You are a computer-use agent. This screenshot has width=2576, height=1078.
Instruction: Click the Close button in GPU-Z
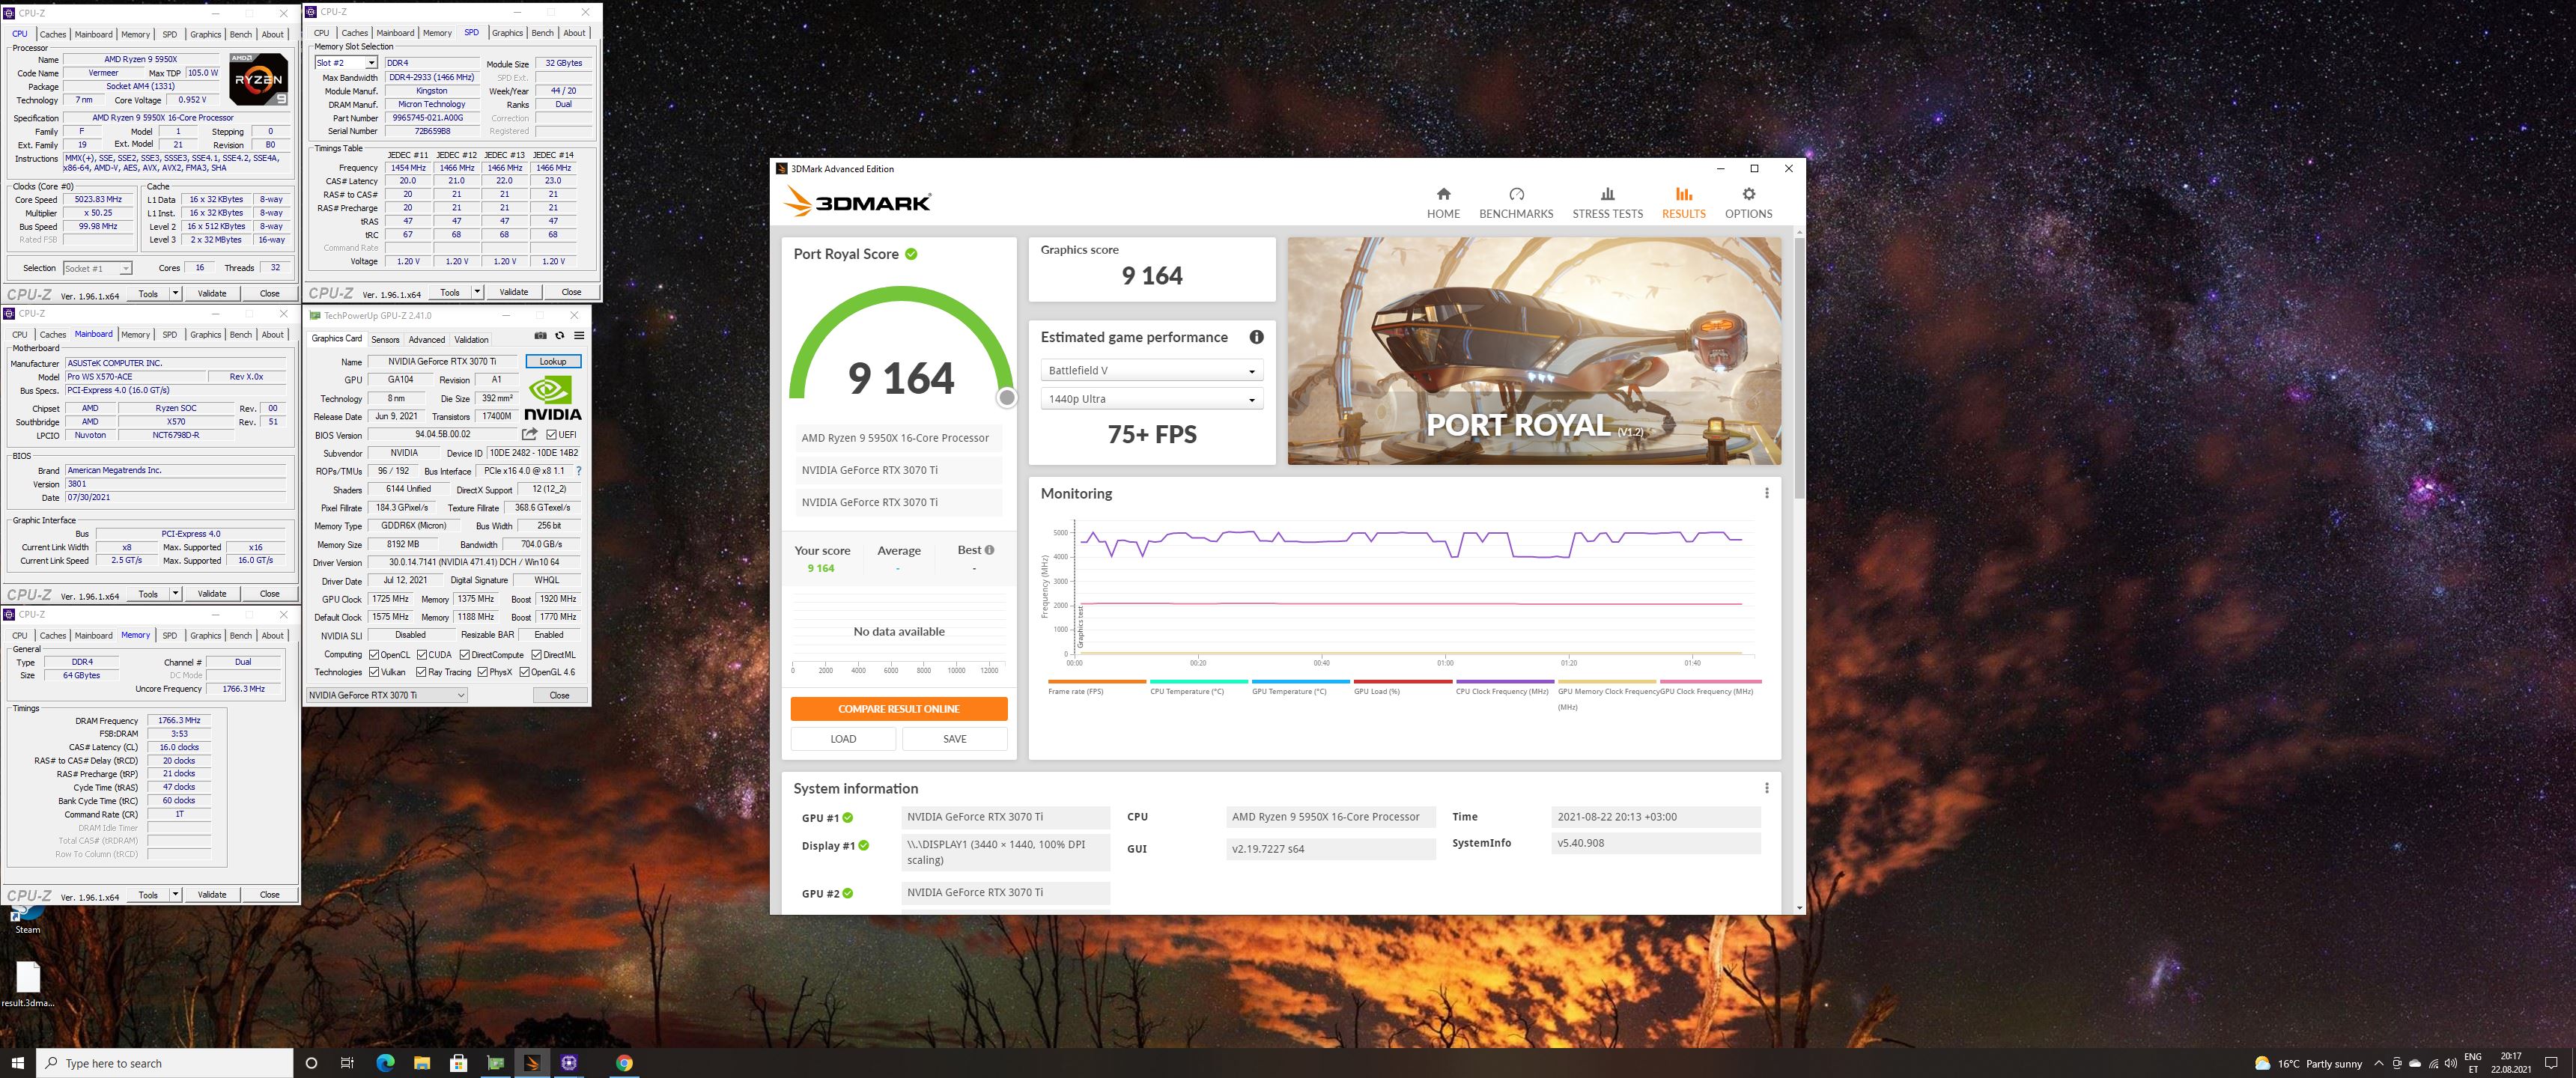[x=559, y=695]
